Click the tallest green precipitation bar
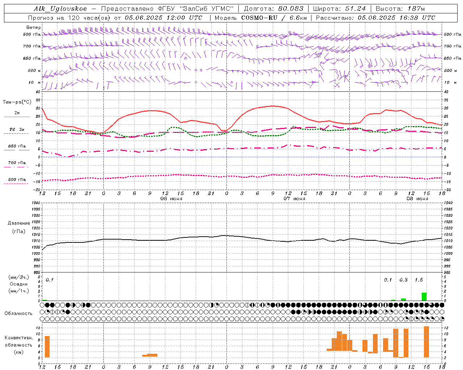 point(424,297)
